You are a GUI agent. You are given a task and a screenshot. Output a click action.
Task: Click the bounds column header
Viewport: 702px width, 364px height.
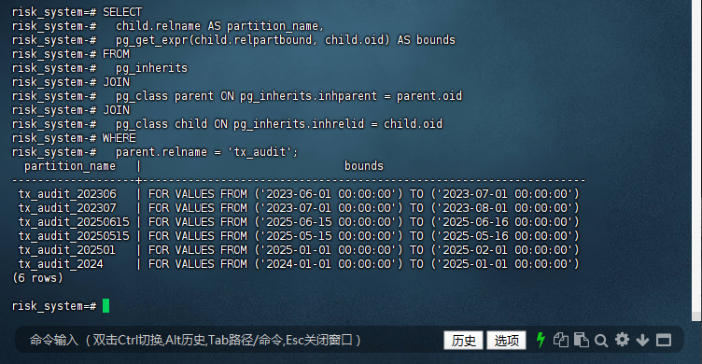tap(363, 166)
